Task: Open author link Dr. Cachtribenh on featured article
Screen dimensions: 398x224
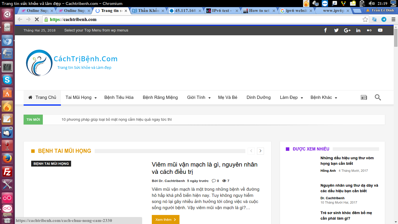Action: click(x=172, y=181)
